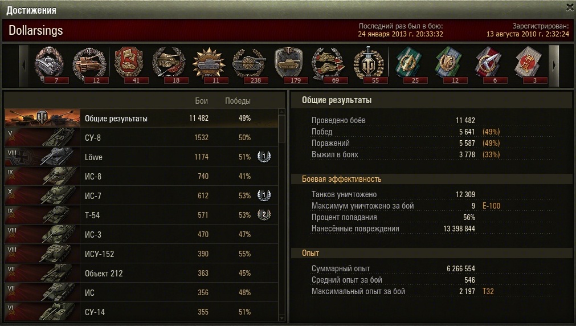Show next medals with right carousel arrow
This screenshot has height=326, width=576.
[554, 66]
